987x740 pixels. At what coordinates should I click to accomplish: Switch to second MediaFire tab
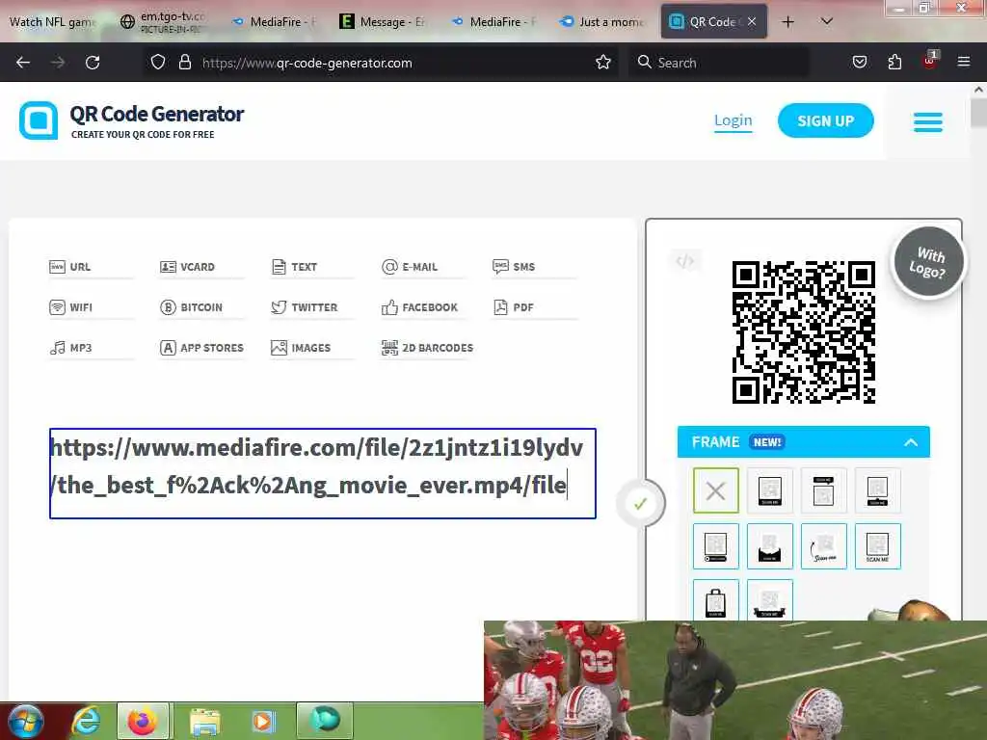click(494, 22)
